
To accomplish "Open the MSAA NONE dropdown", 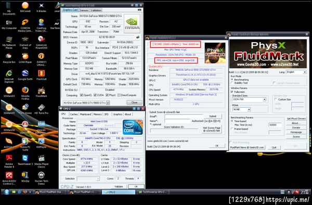I will point(241,109).
